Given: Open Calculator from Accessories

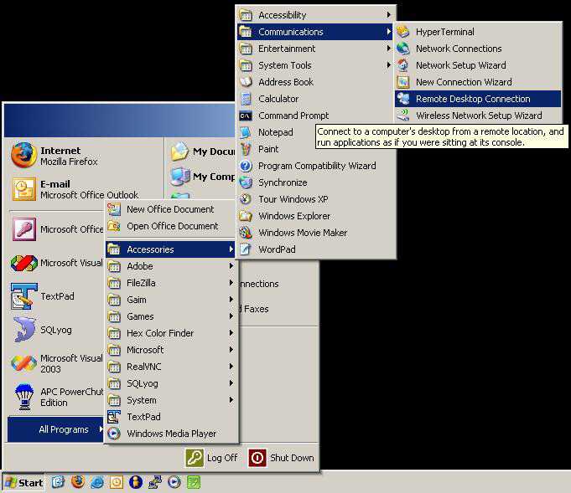Looking at the screenshot, I should click(x=315, y=99).
